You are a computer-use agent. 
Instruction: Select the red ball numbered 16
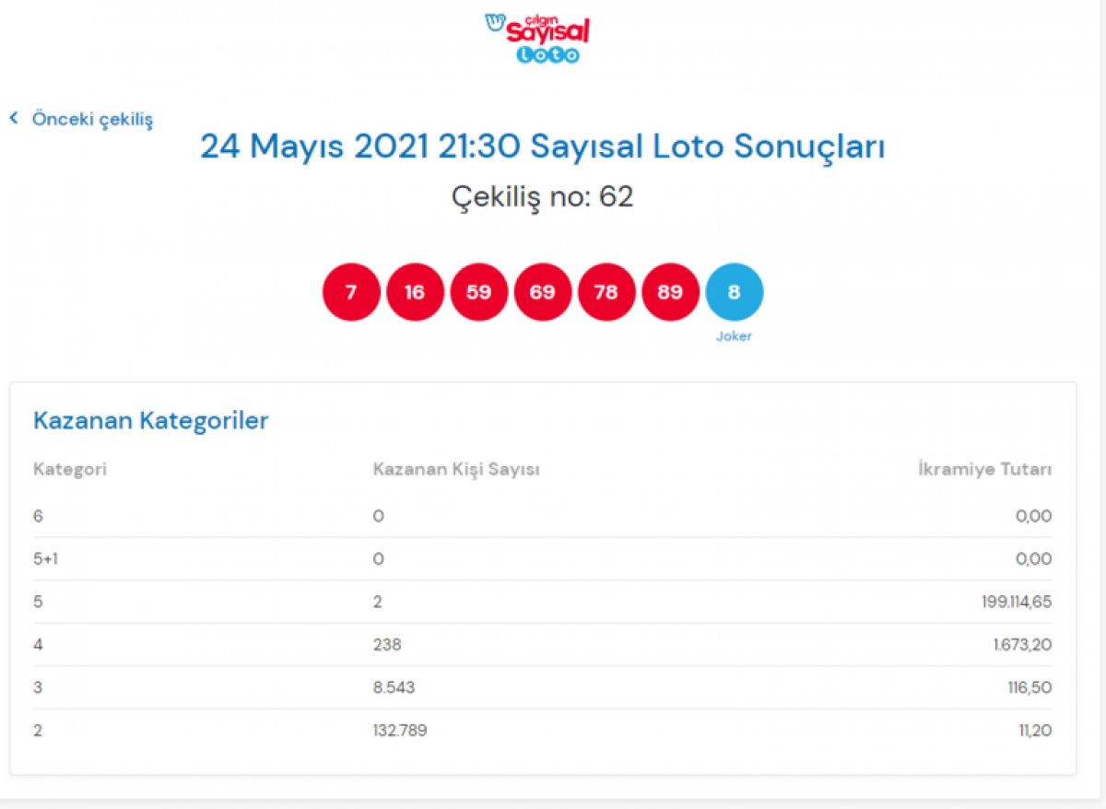415,292
